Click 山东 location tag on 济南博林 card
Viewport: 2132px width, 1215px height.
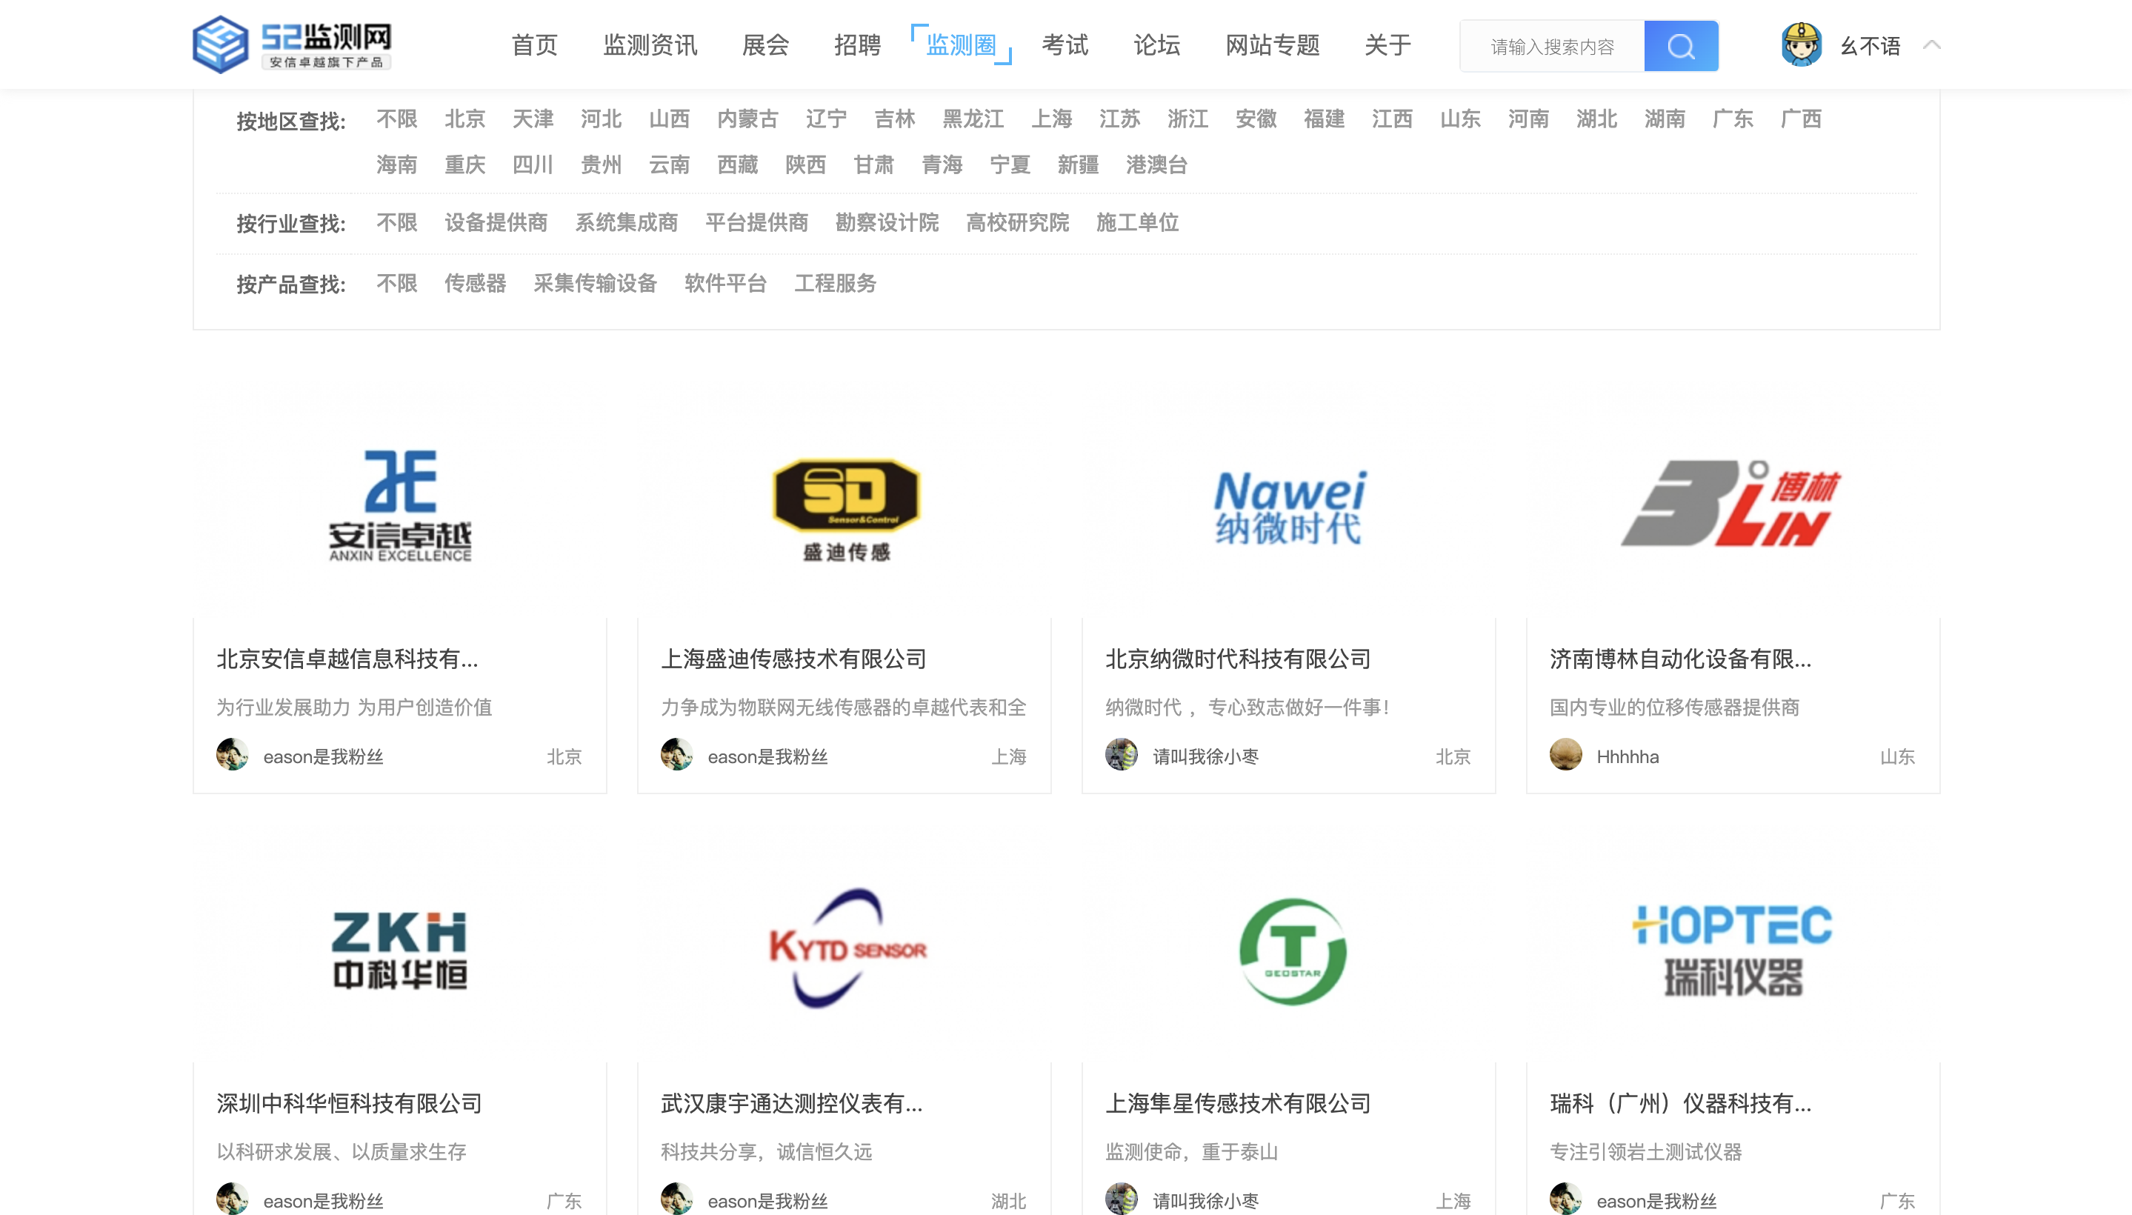1896,757
